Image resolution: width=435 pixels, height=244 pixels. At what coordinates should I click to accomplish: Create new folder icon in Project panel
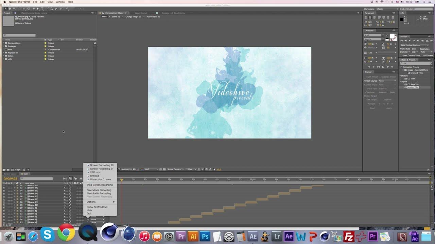(8, 170)
